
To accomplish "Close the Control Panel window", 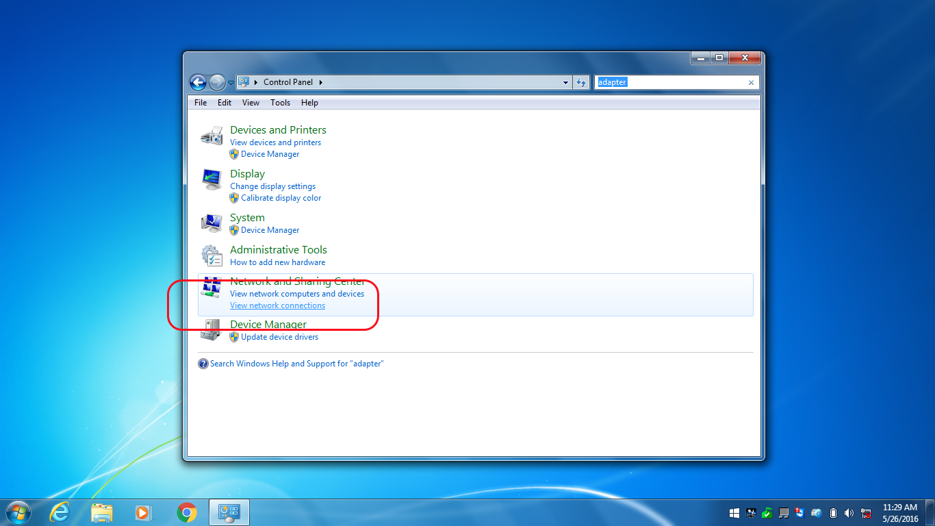I will tap(745, 58).
